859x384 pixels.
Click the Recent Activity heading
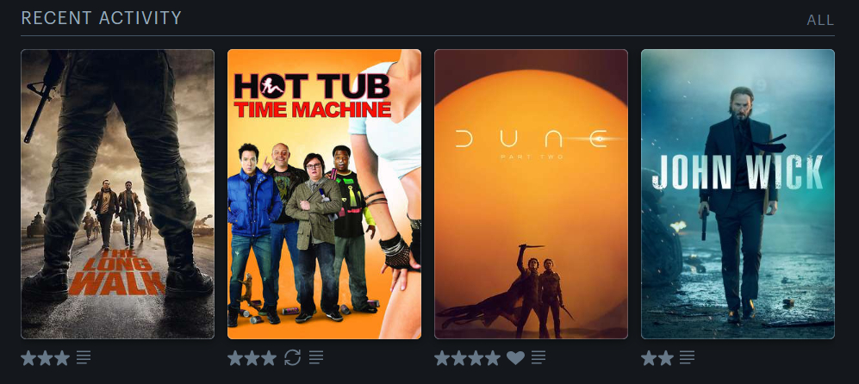click(102, 18)
